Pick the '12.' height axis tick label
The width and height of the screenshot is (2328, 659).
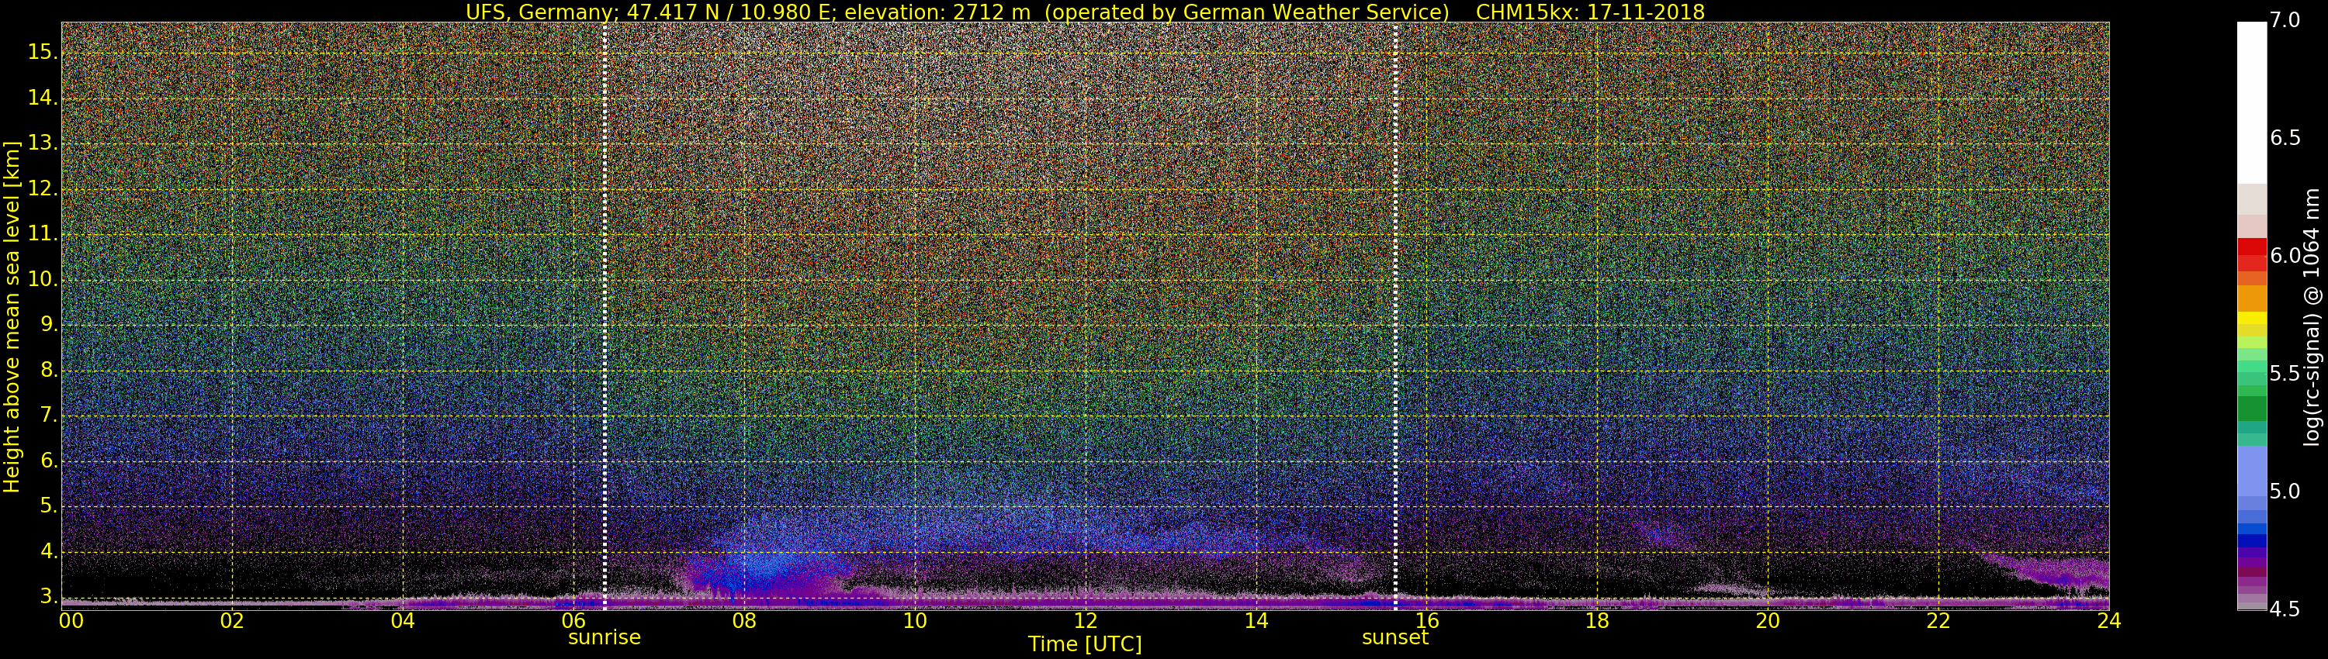[42, 190]
